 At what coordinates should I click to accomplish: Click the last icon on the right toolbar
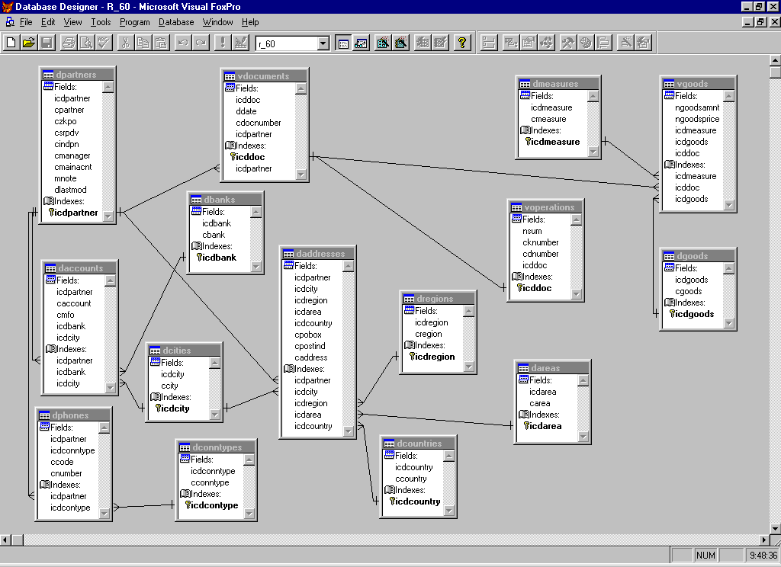pyautogui.click(x=644, y=43)
